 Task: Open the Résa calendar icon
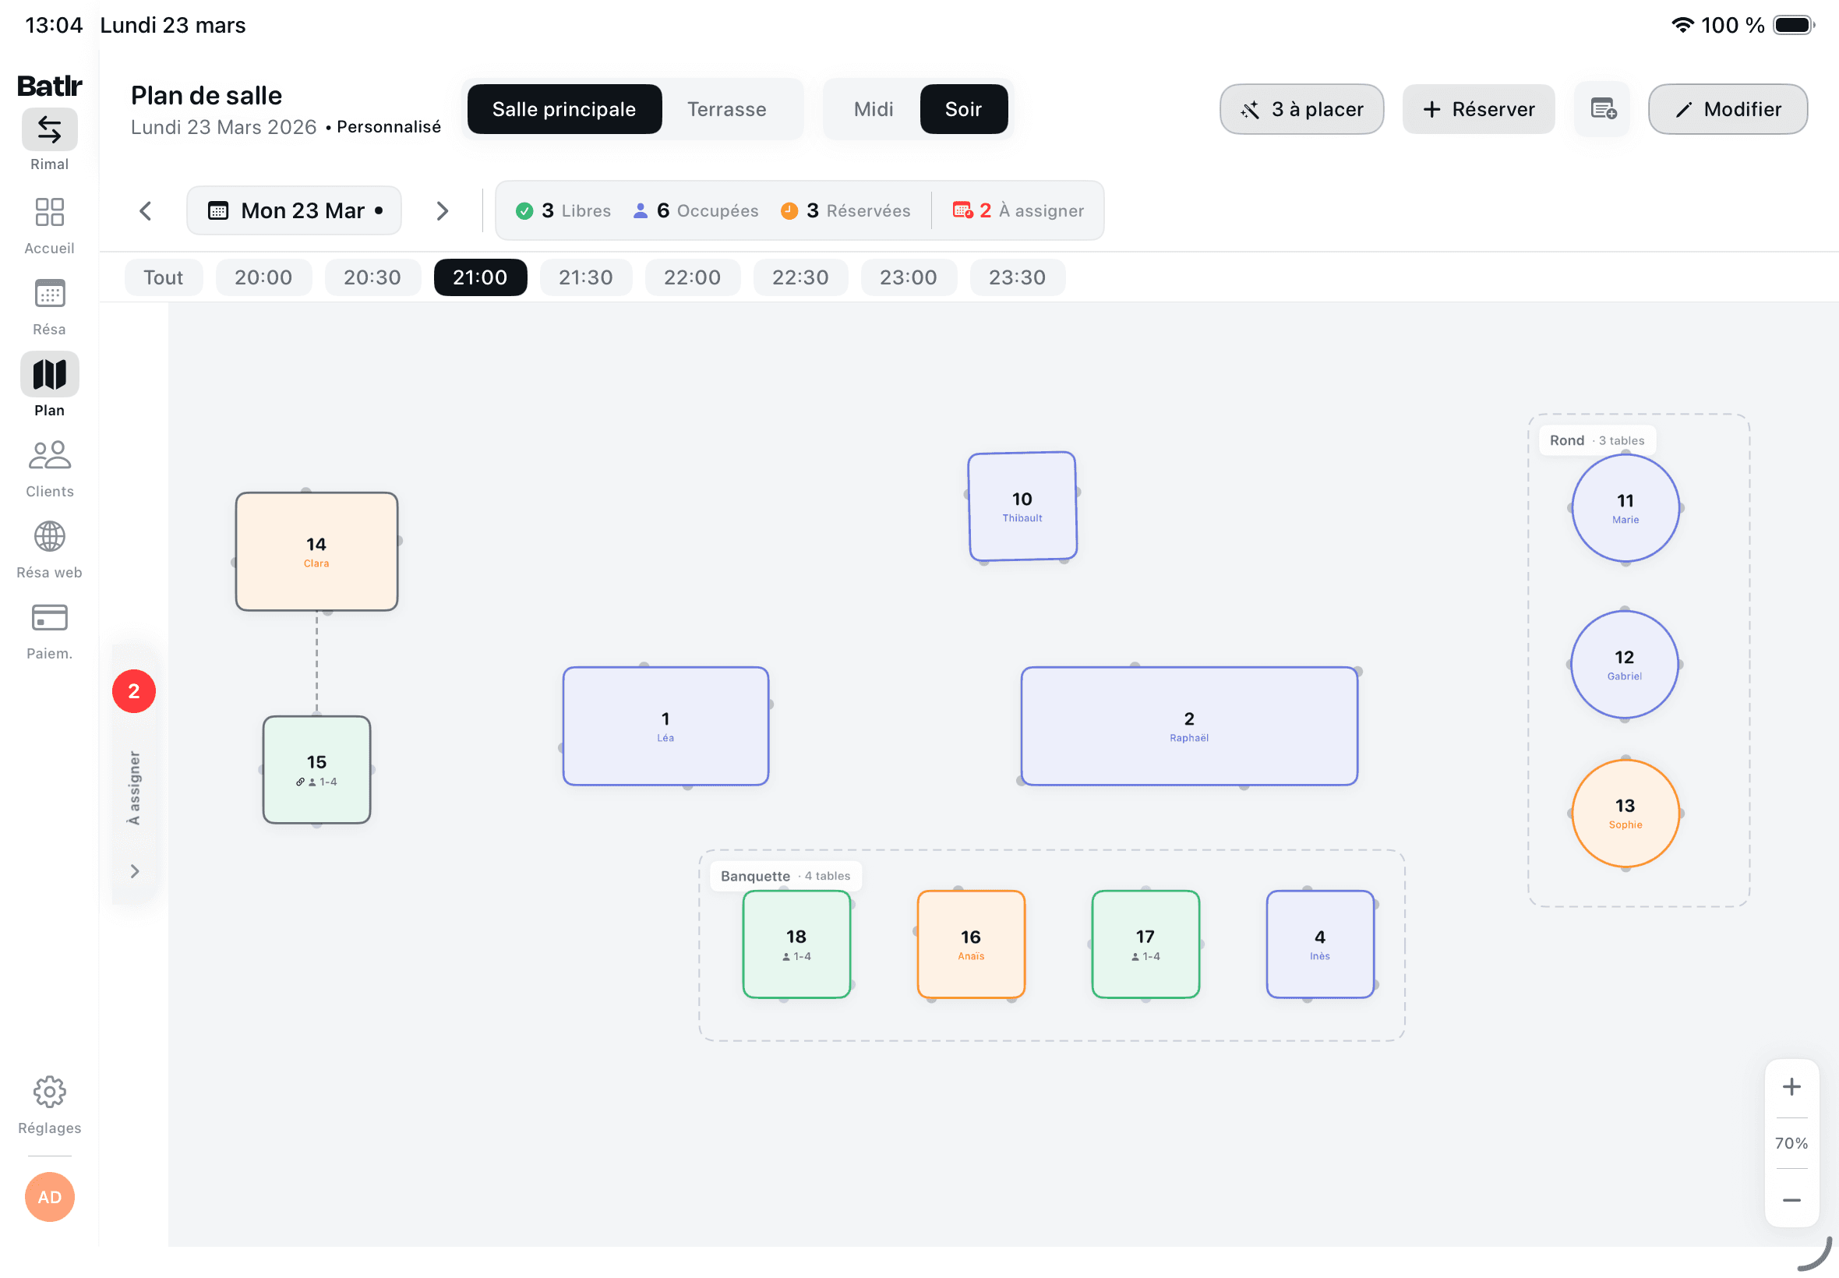click(50, 295)
